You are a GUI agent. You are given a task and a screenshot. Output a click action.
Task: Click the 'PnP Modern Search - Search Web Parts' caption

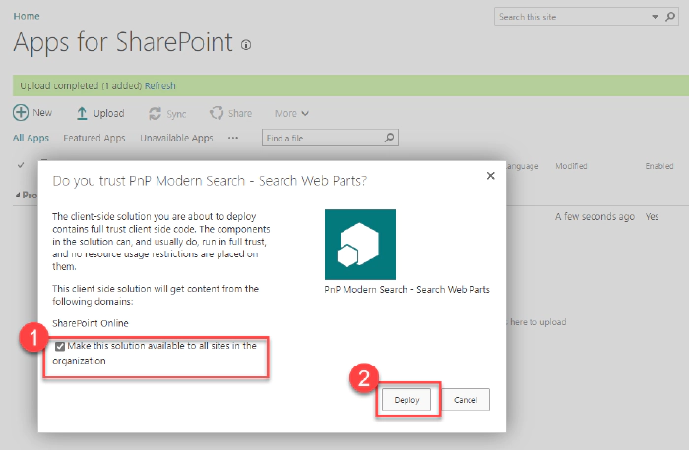(407, 290)
